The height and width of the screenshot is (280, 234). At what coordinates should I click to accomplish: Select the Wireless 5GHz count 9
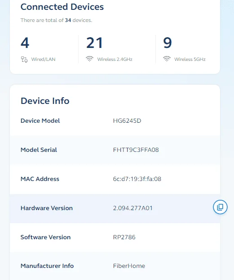168,43
